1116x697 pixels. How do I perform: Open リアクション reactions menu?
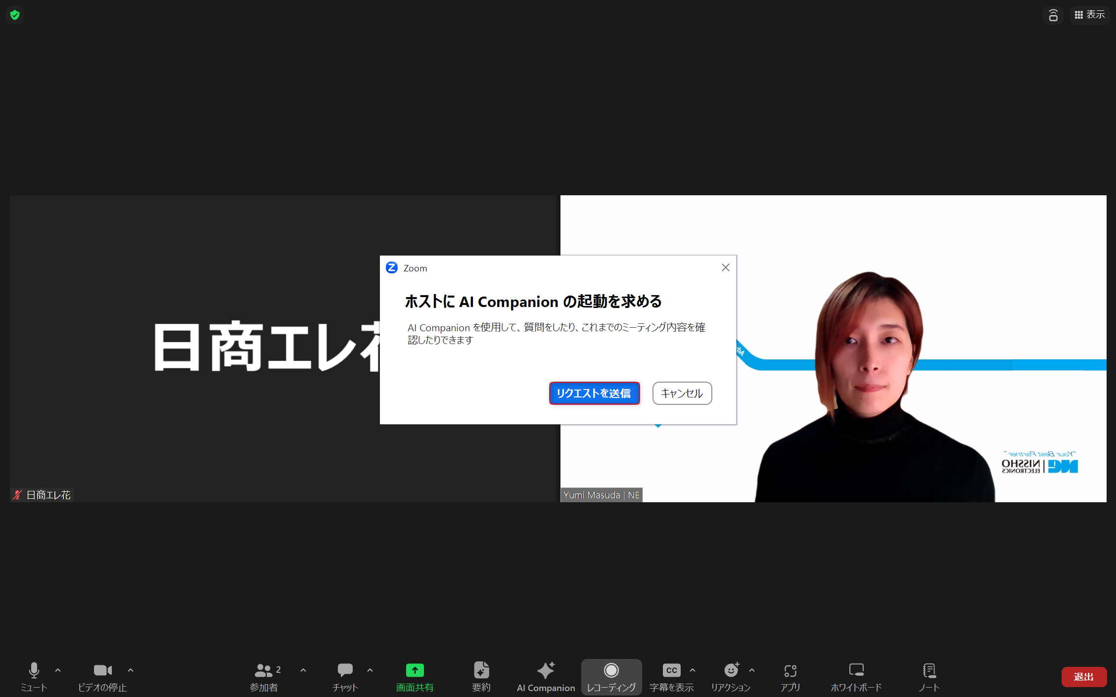(731, 677)
